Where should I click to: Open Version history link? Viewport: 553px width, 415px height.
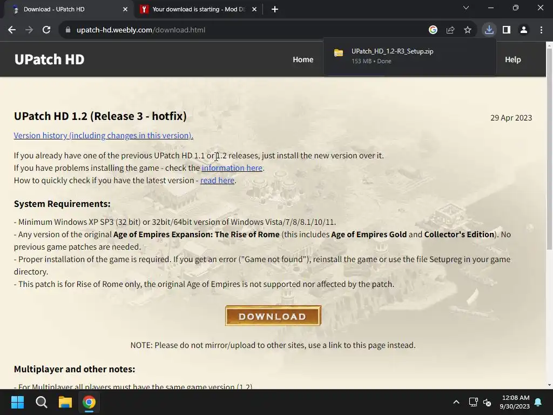click(x=103, y=136)
